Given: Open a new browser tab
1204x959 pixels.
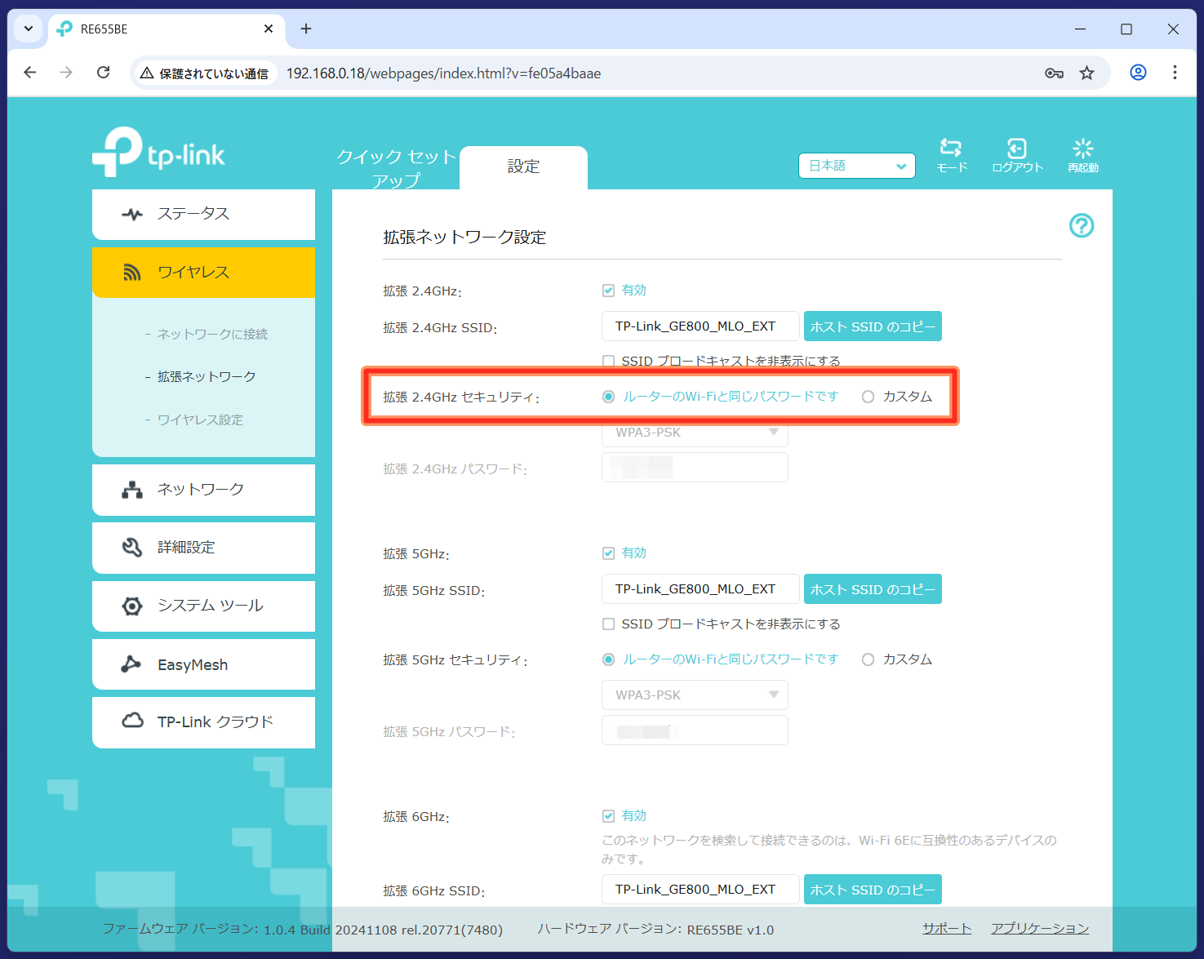Looking at the screenshot, I should [306, 29].
